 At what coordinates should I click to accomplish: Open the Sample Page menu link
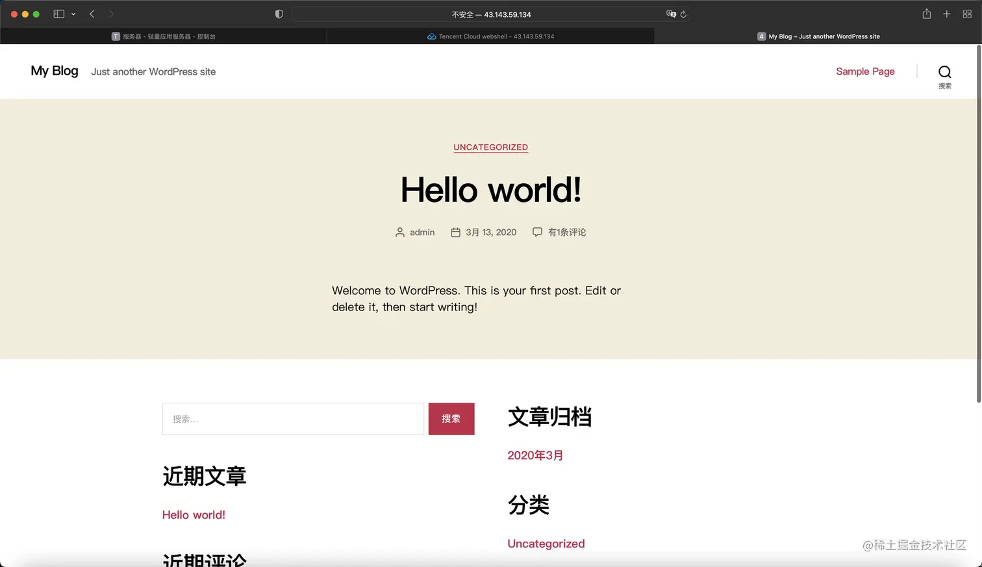point(865,71)
